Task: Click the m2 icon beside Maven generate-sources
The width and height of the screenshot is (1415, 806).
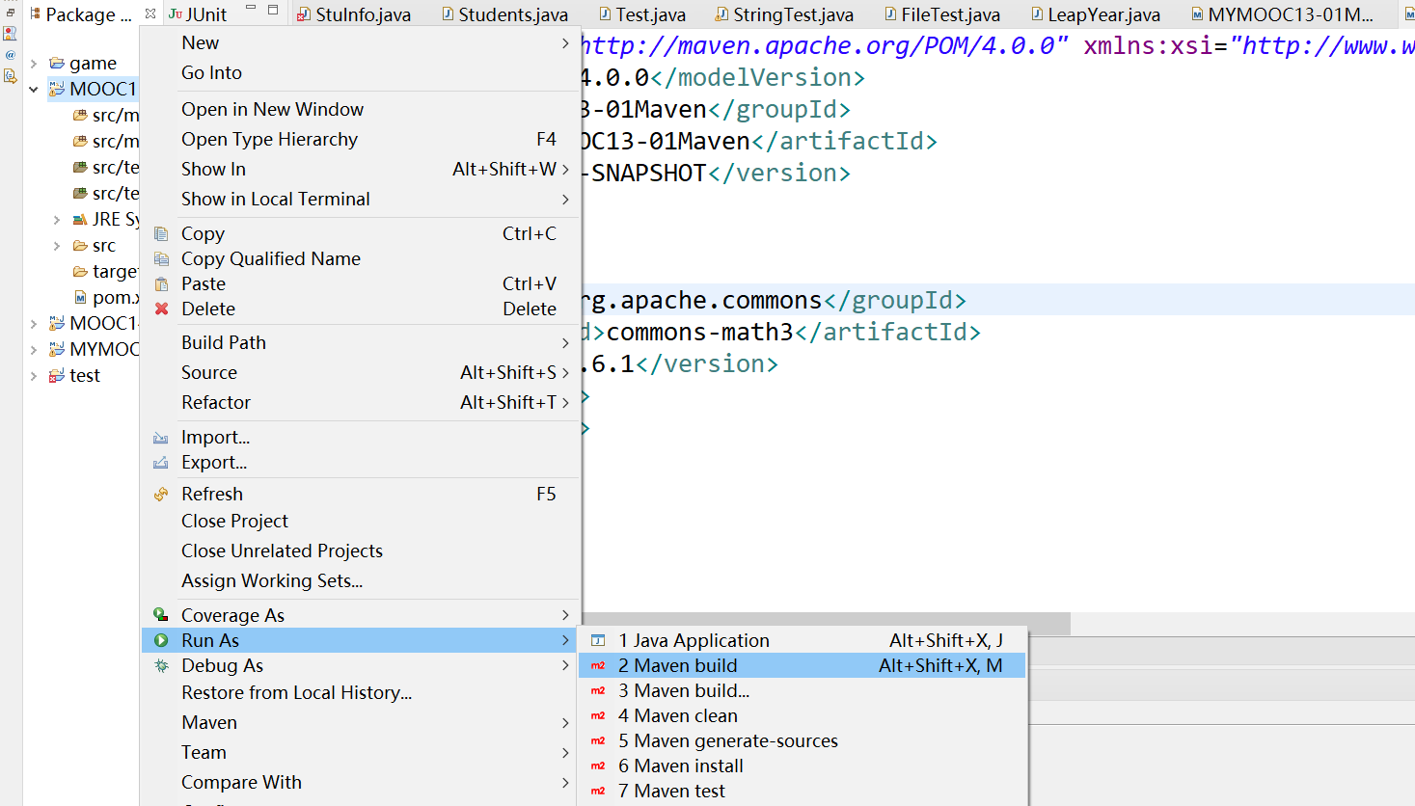Action: pos(598,740)
